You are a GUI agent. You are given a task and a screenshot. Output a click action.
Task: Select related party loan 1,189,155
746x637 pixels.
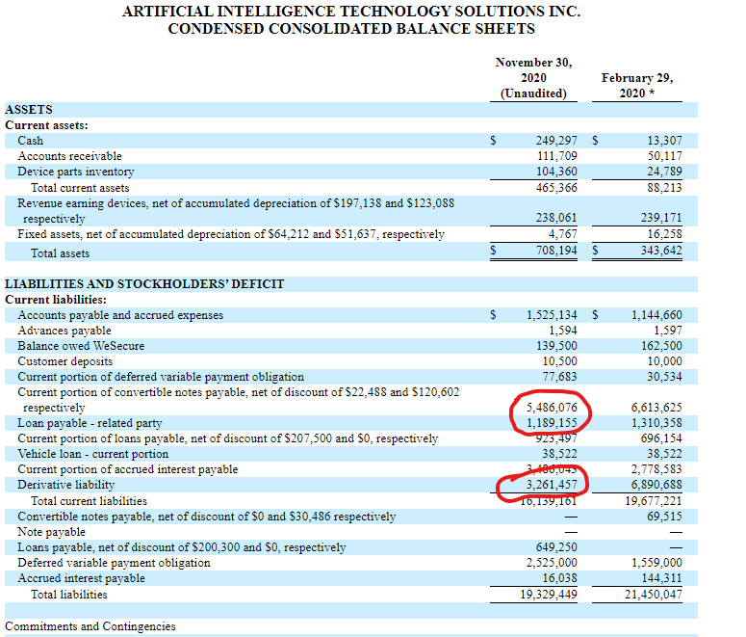pos(552,423)
